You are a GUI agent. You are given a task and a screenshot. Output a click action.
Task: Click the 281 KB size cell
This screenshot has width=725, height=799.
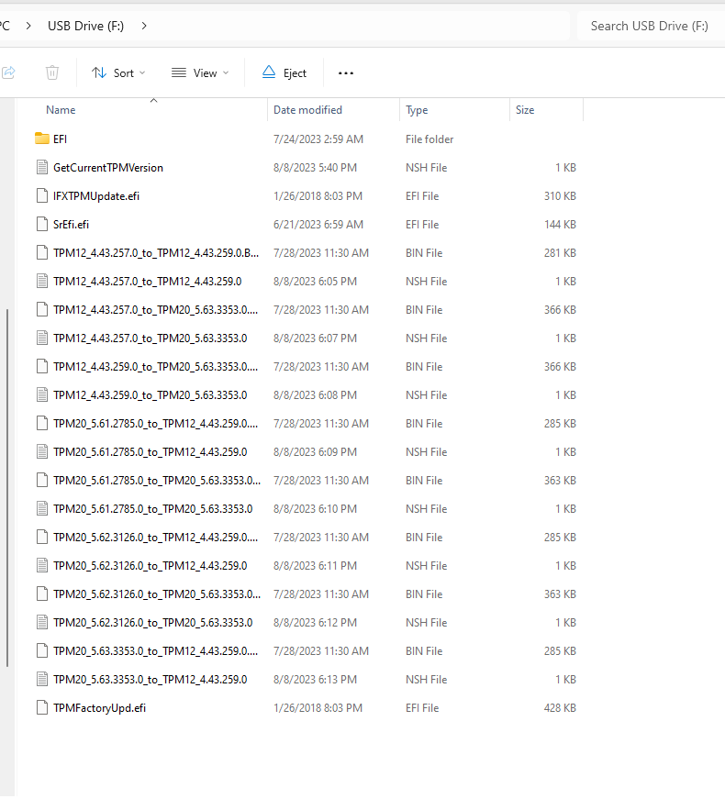click(x=560, y=253)
